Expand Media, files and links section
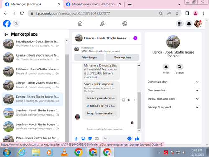209x157 pixels. click(x=173, y=99)
